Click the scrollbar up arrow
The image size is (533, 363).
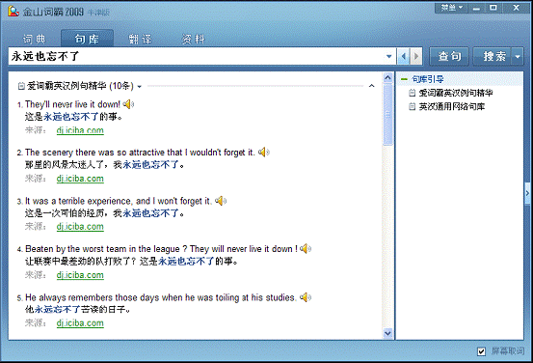[x=387, y=78]
